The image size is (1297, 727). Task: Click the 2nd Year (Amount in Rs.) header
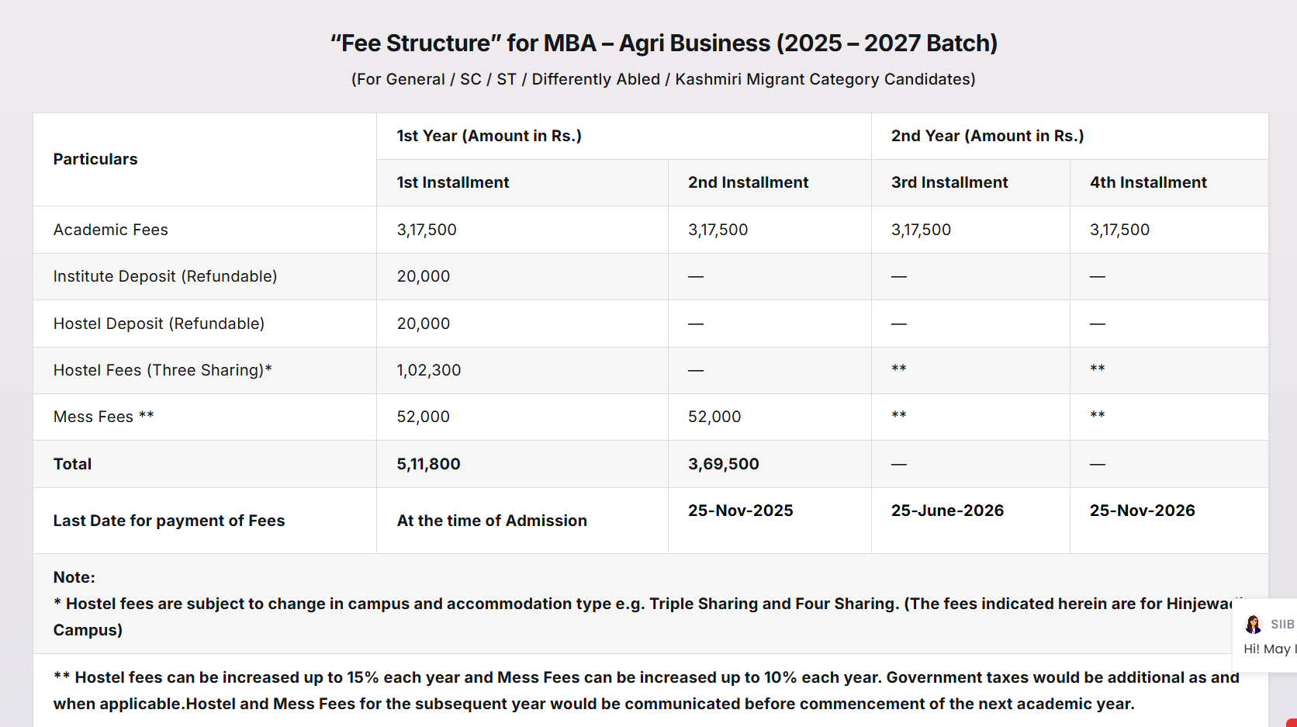[987, 136]
